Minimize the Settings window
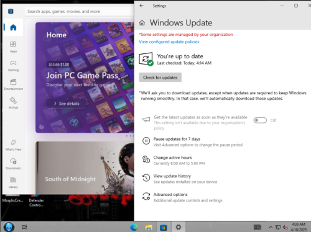The image size is (311, 232). point(282,6)
